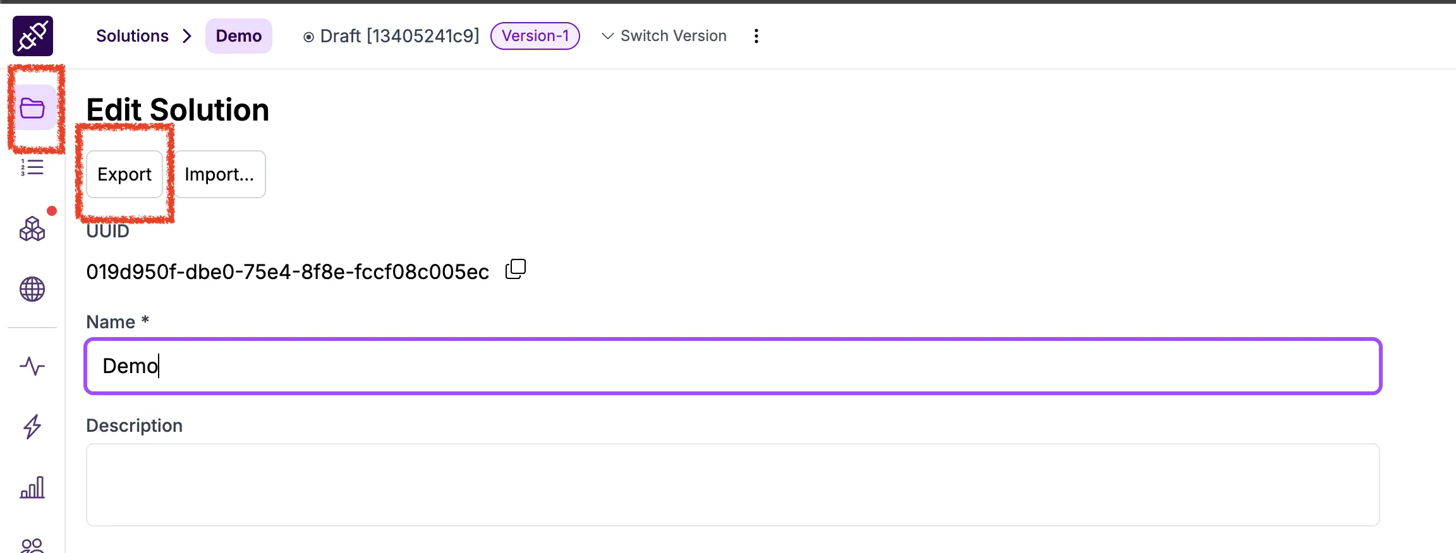
Task: Click inside the Description text area
Action: 733,485
